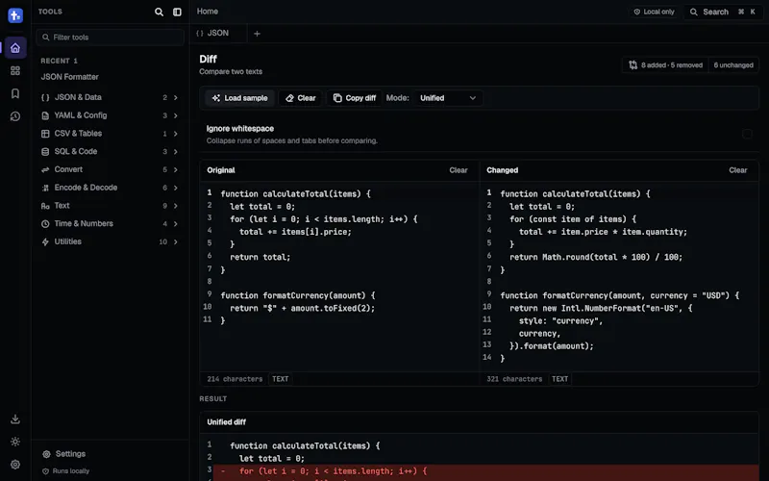Image resolution: width=769 pixels, height=481 pixels.
Task: Click '214 characters' count
Action: click(235, 379)
